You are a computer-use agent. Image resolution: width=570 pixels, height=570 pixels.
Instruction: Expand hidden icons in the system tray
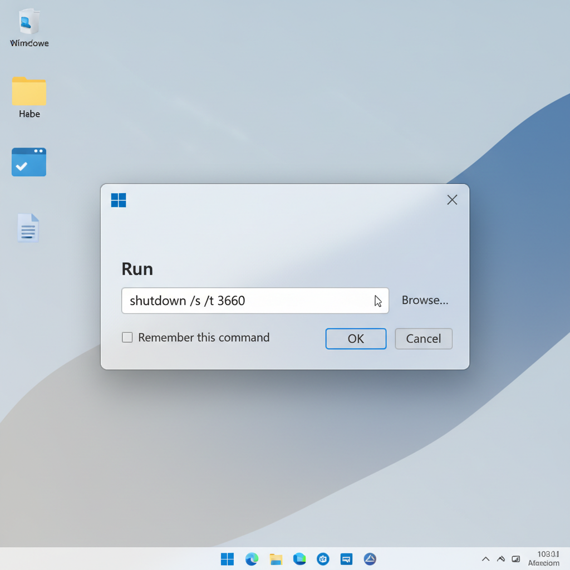[485, 559]
